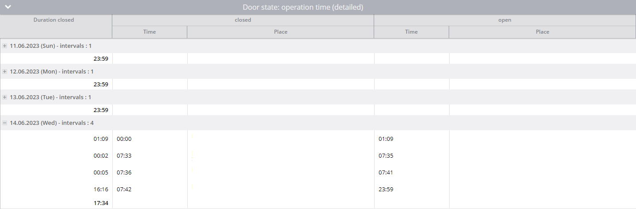This screenshot has height=209, width=636.
Task: Click the yellow place marker for 07:36
Action: point(192,170)
